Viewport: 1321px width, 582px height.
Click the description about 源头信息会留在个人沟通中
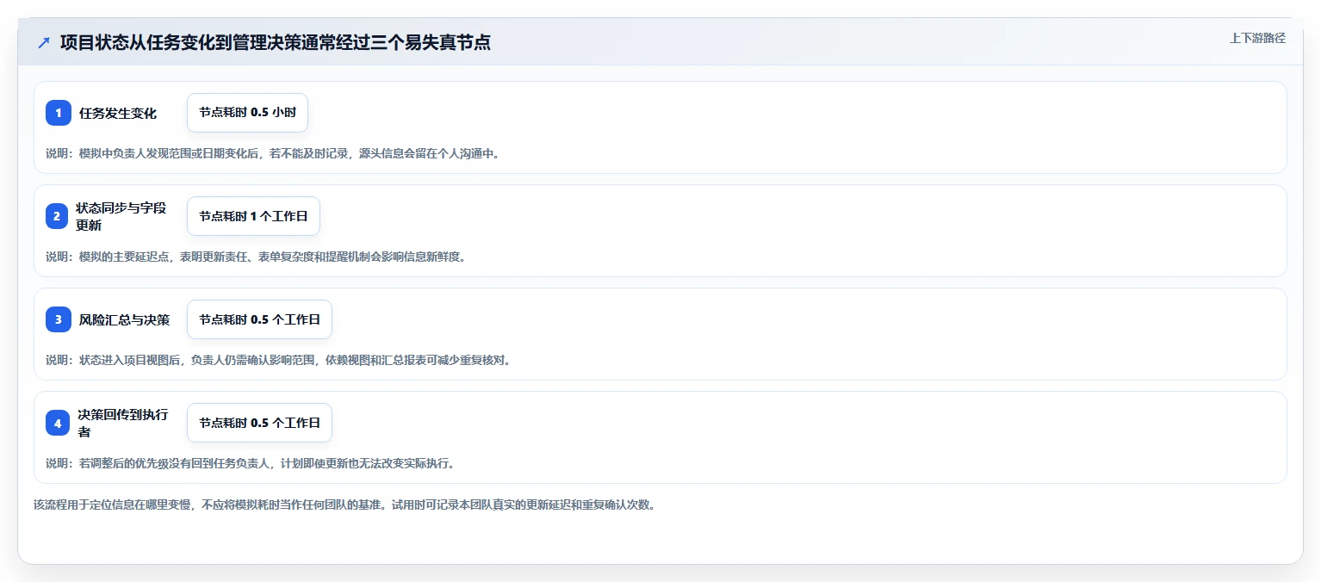(273, 154)
